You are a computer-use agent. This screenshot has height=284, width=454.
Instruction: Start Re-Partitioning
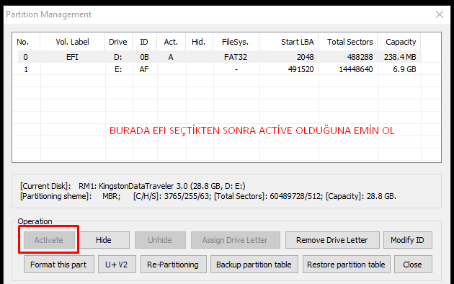pos(173,265)
